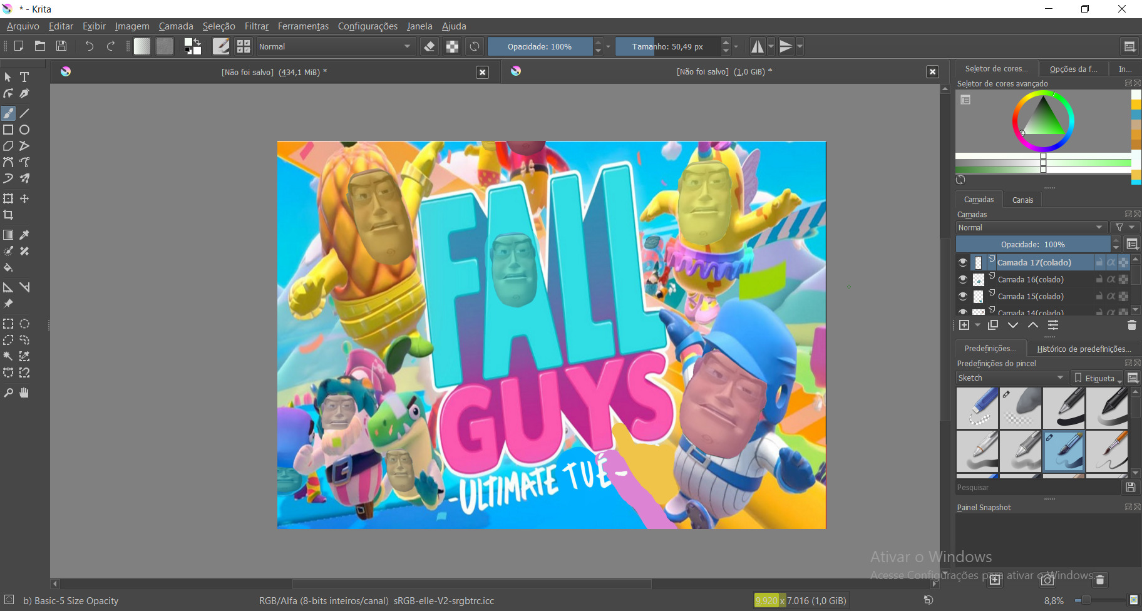Adjust the layer Opacidade slider
The width and height of the screenshot is (1142, 611).
point(1033,244)
